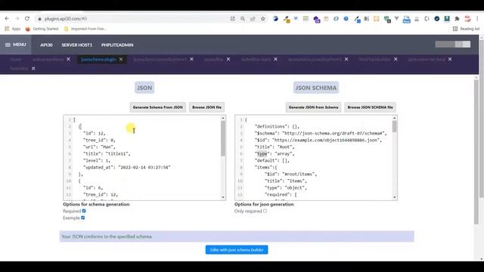Click the schema editor scroll-down arrow

tap(395, 197)
